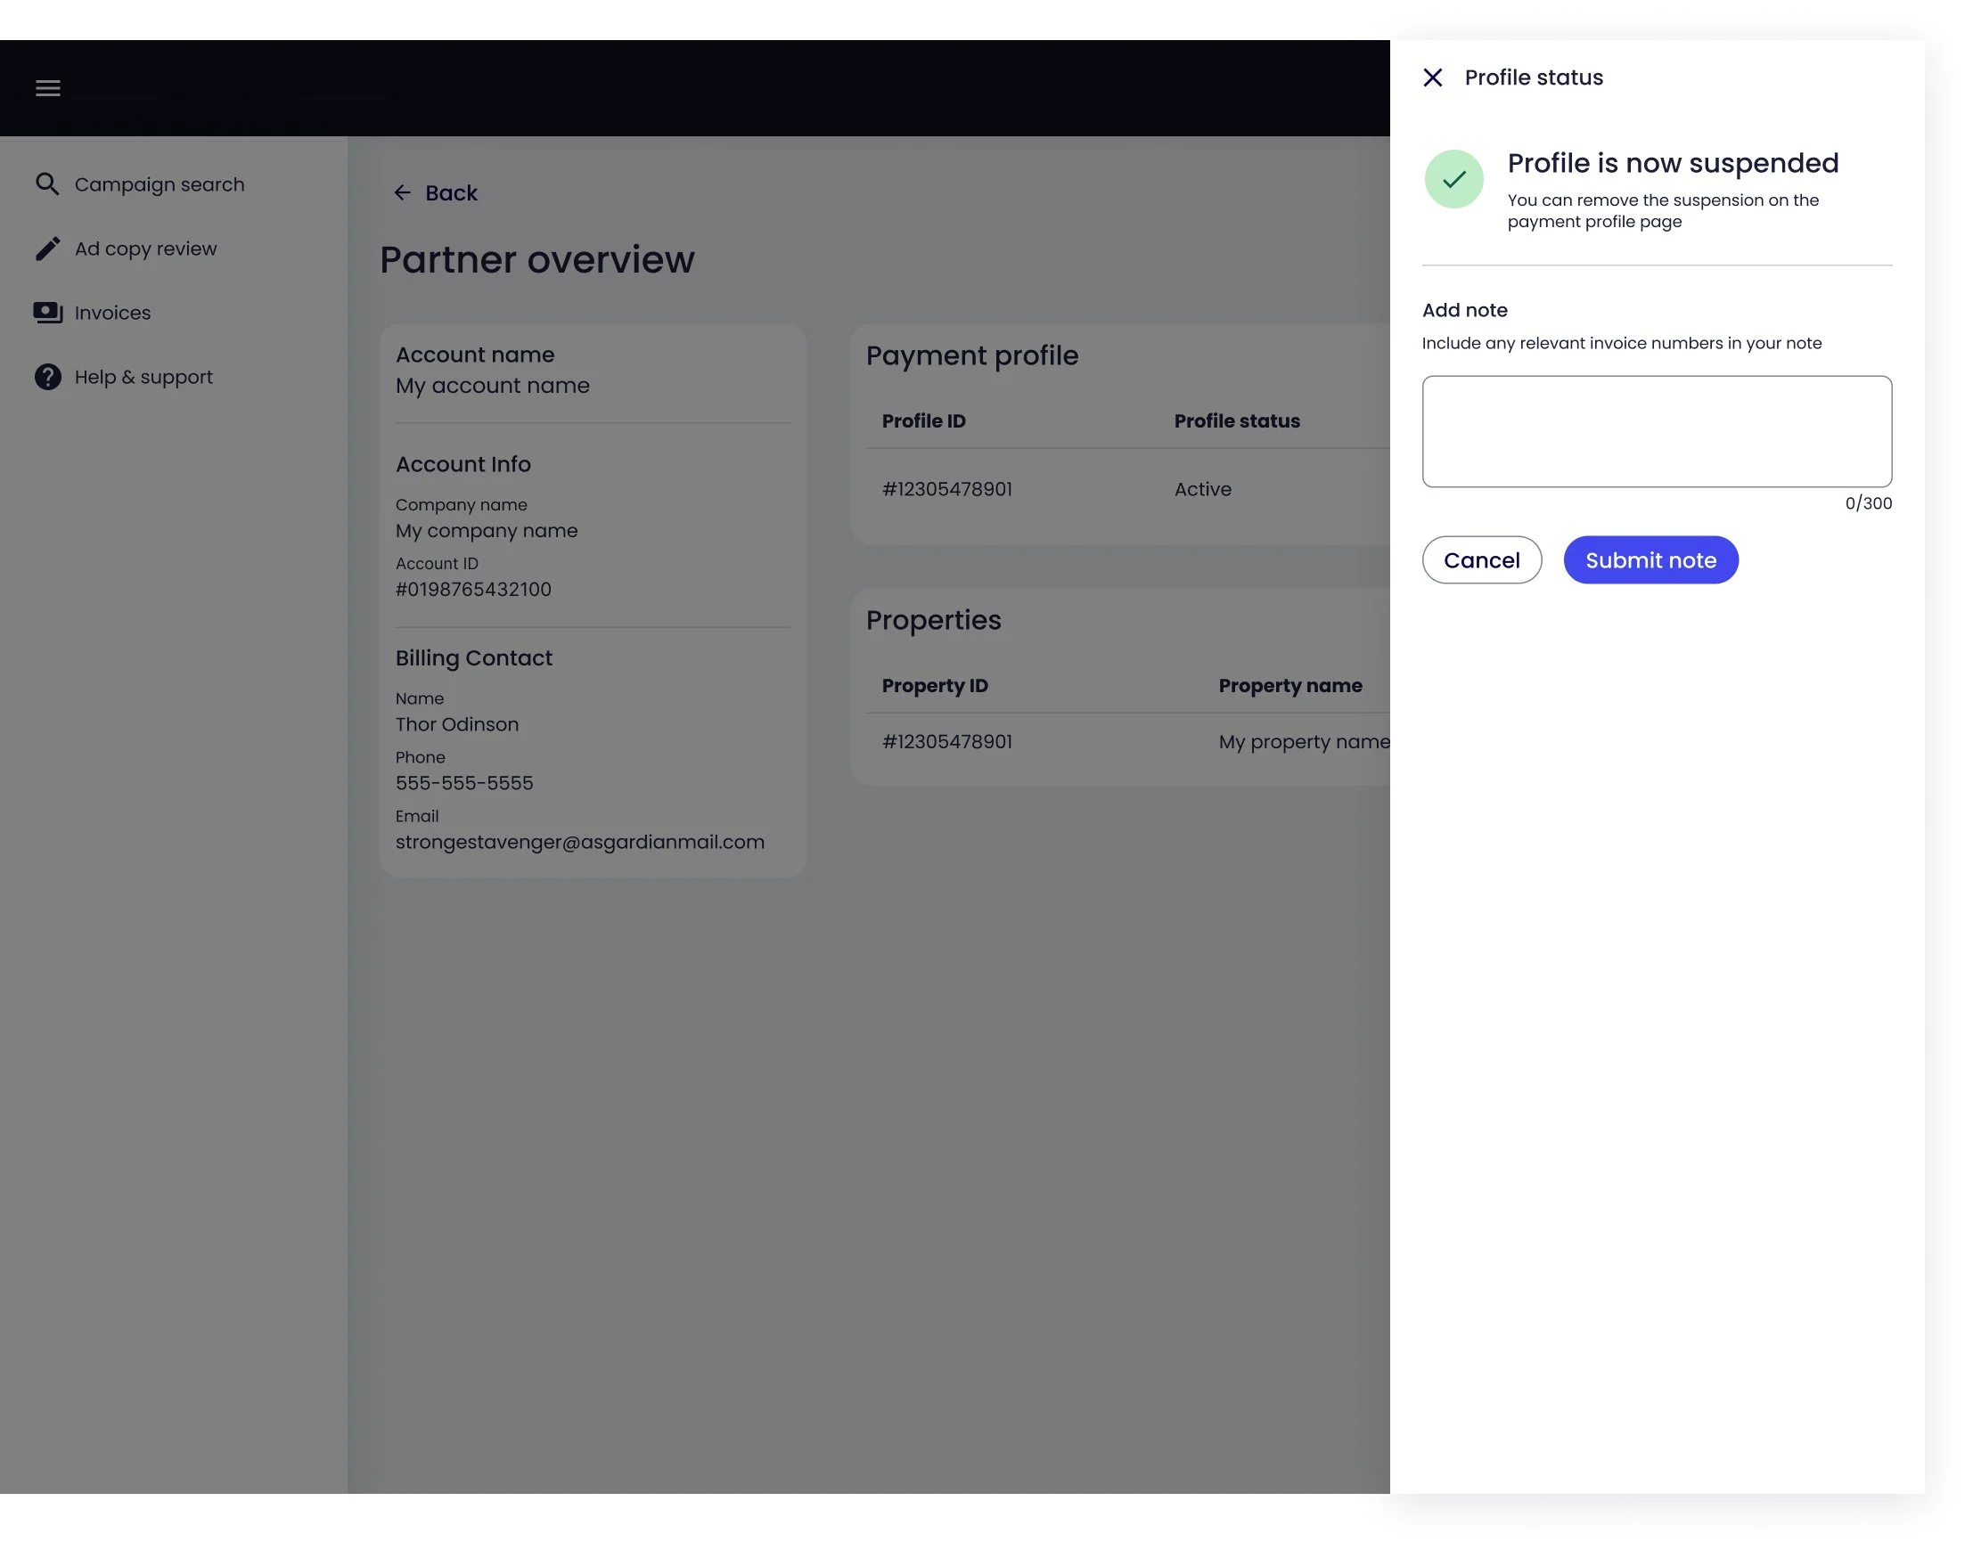
Task: Select the Properties heading
Action: point(932,620)
